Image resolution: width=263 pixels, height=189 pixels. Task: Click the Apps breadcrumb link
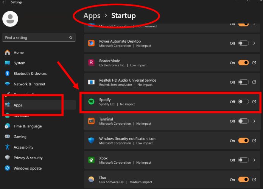[92, 15]
